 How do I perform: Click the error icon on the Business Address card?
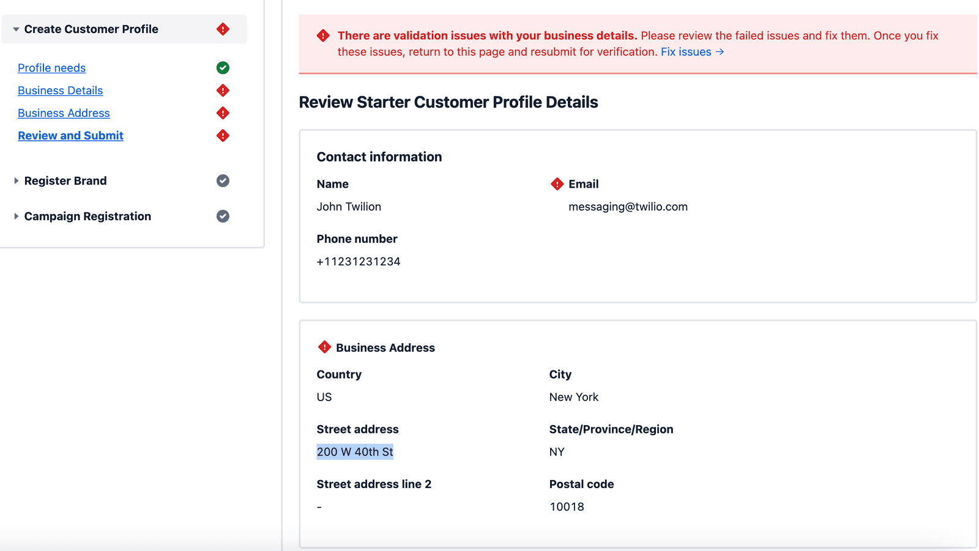tap(324, 347)
